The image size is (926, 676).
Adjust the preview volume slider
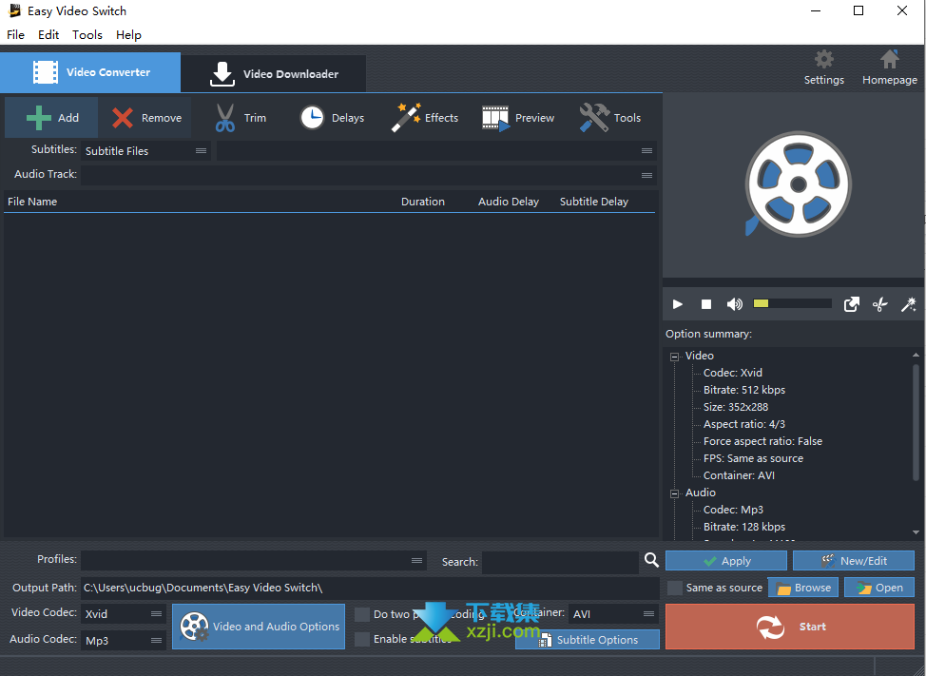[x=792, y=303]
